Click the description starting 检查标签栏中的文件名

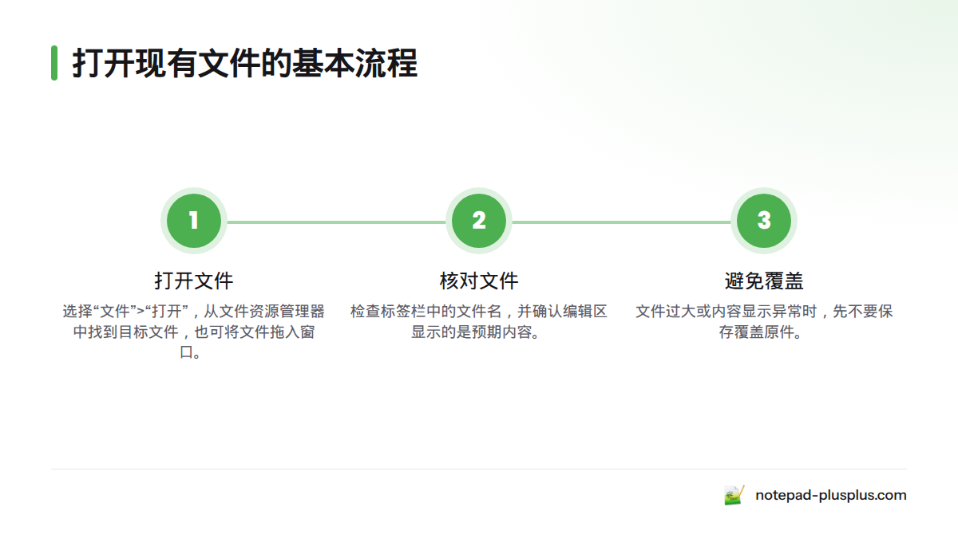pos(479,321)
